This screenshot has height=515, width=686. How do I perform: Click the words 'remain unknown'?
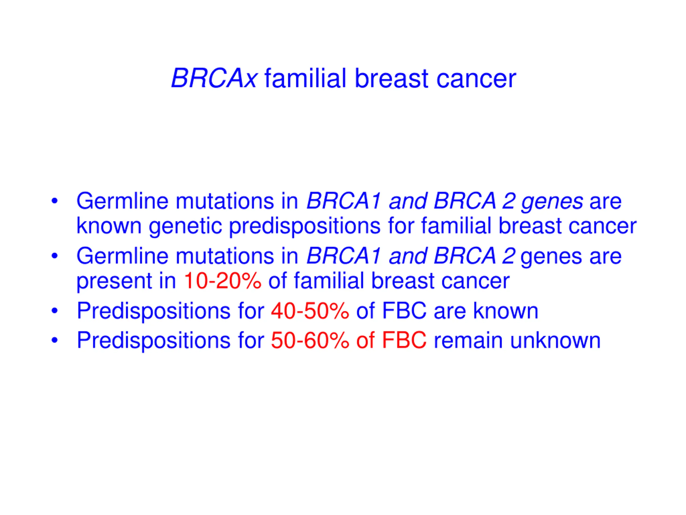tap(517, 340)
